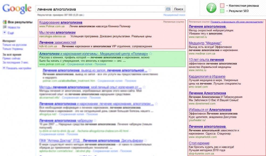Click the URL "stop-kurenie.com.ua"

click(x=201, y=154)
